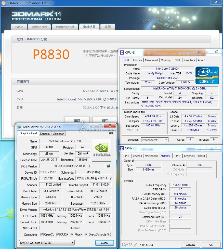This screenshot has height=249, width=223.
Task: Click the NVIDIA SLI Disabled field
Action: tap(75, 228)
